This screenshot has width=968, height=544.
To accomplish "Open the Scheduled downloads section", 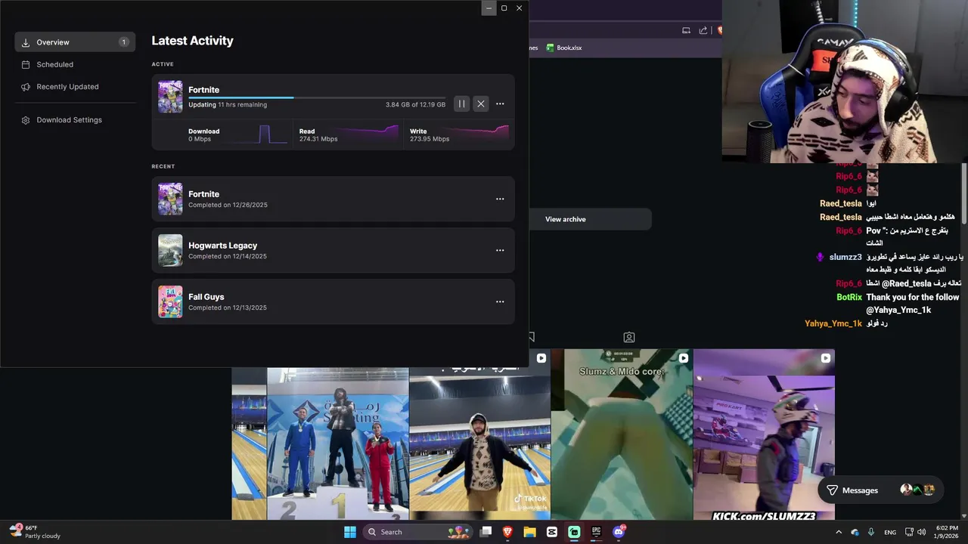I will tap(75, 64).
